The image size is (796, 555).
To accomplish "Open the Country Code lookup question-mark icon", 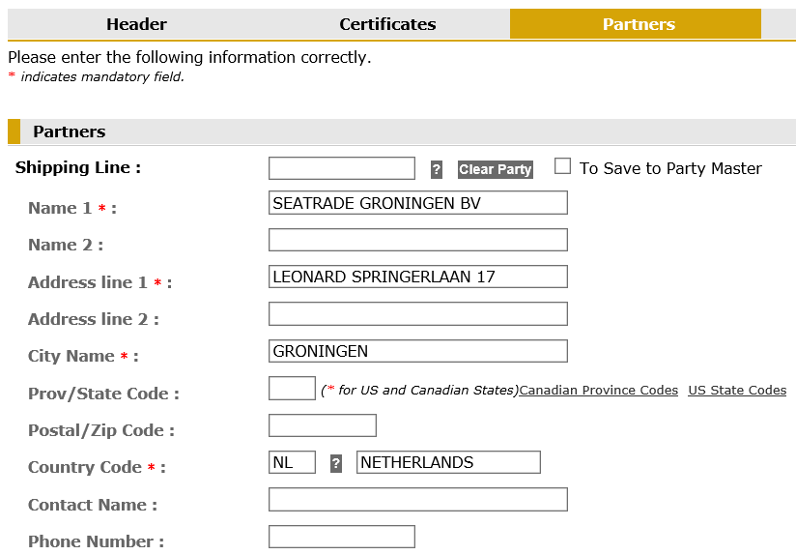I will coord(335,463).
